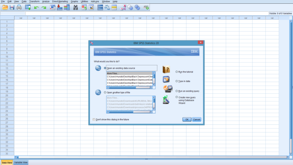Click the Print icon in toolbar
293x165 pixels.
point(19,8)
